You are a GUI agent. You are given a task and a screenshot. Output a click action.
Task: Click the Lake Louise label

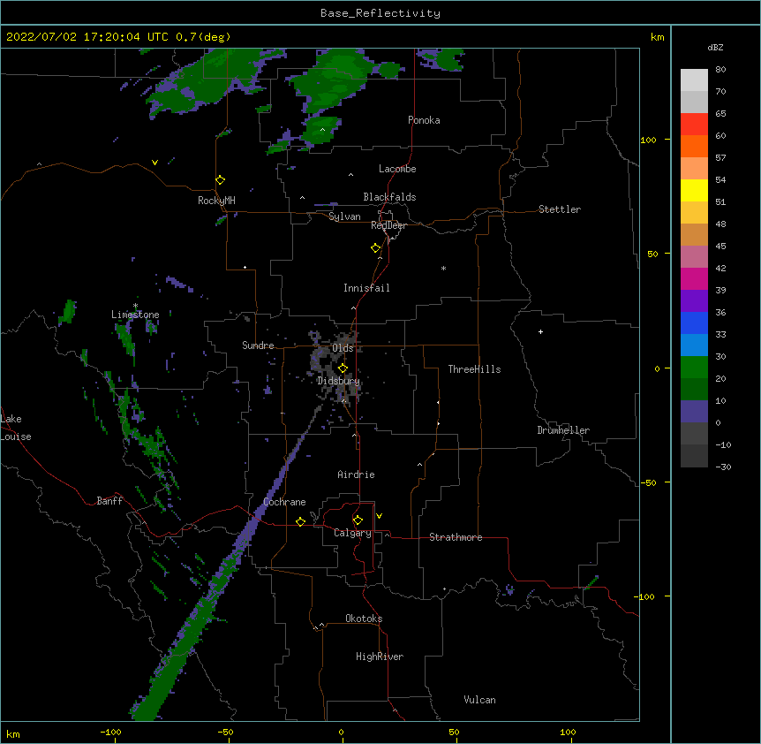tap(16, 428)
